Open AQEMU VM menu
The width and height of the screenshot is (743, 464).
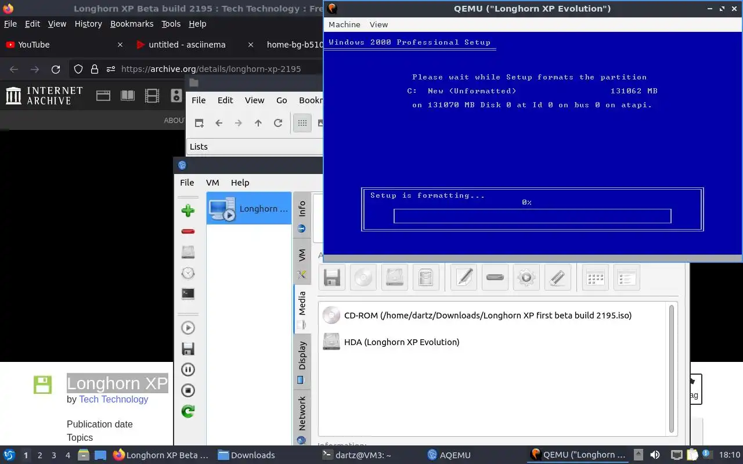coord(212,182)
